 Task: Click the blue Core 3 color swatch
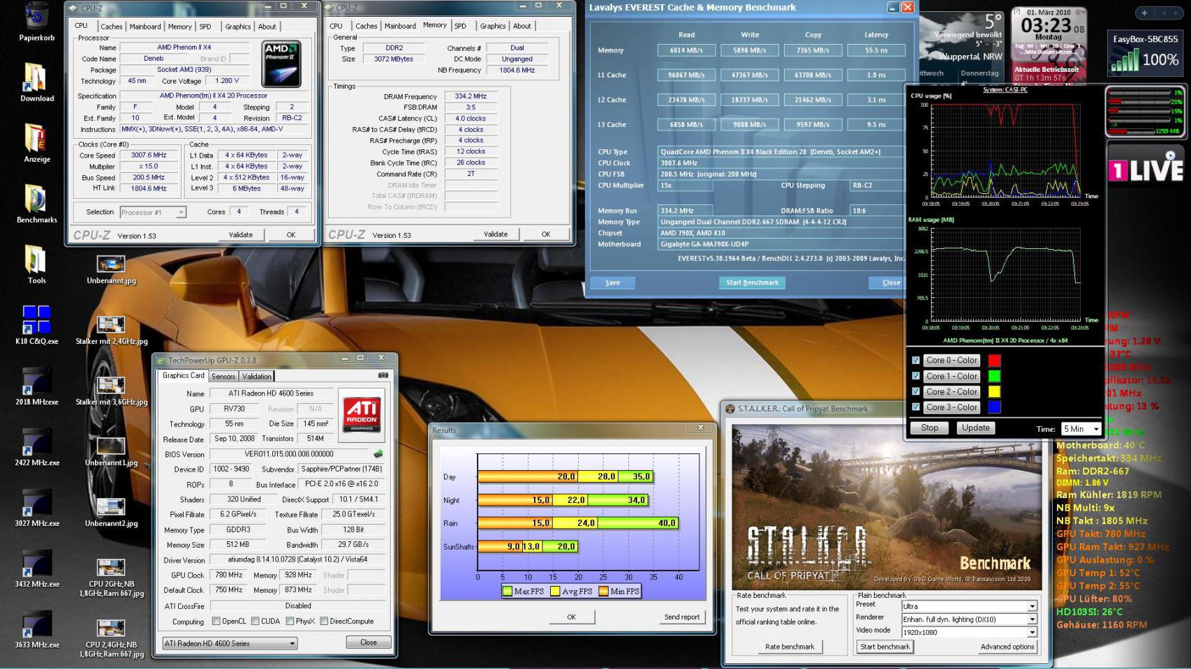[994, 407]
